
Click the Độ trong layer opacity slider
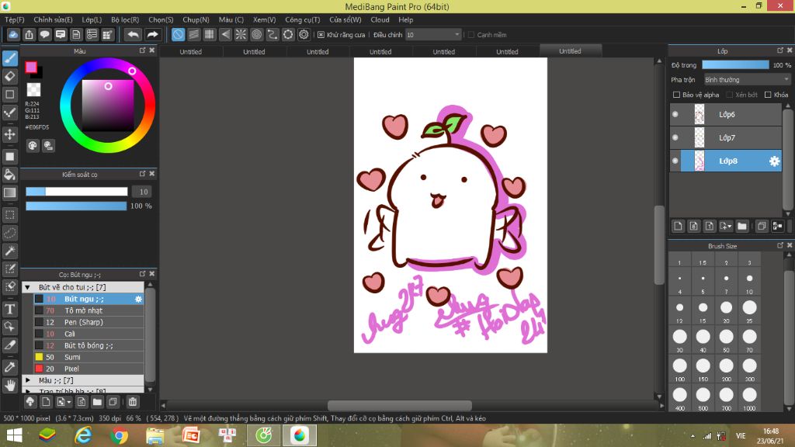[x=735, y=65]
